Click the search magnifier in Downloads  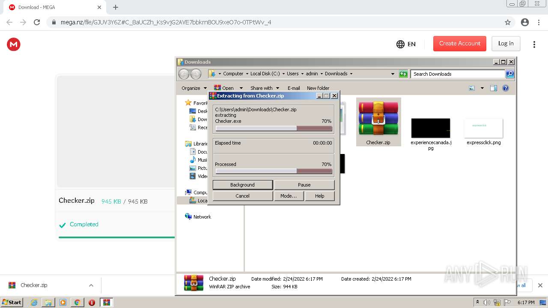click(x=509, y=74)
